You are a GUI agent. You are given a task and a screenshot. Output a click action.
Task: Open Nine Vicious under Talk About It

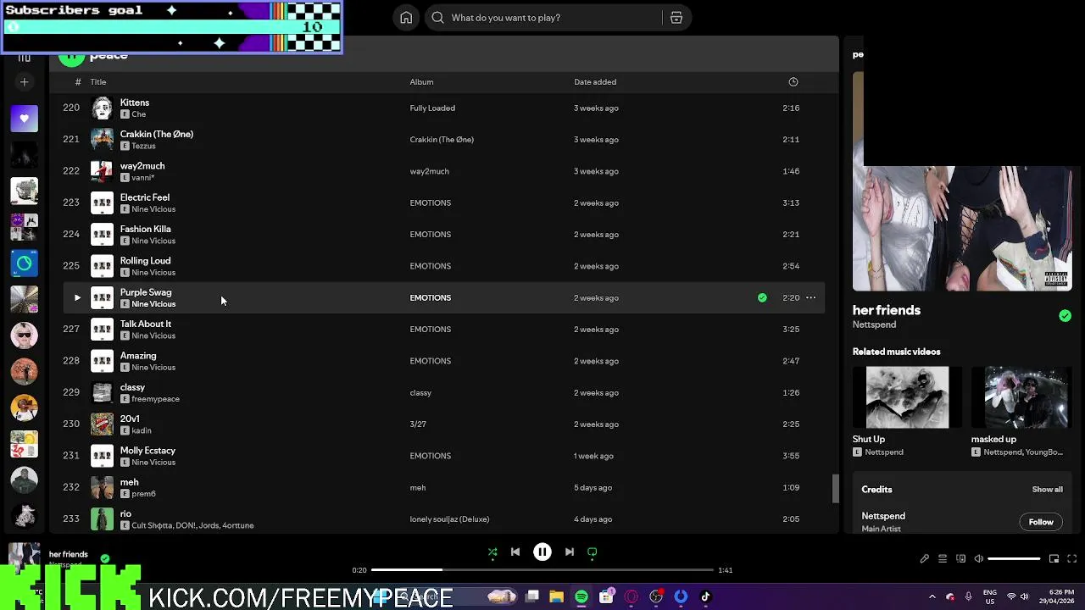pos(153,335)
